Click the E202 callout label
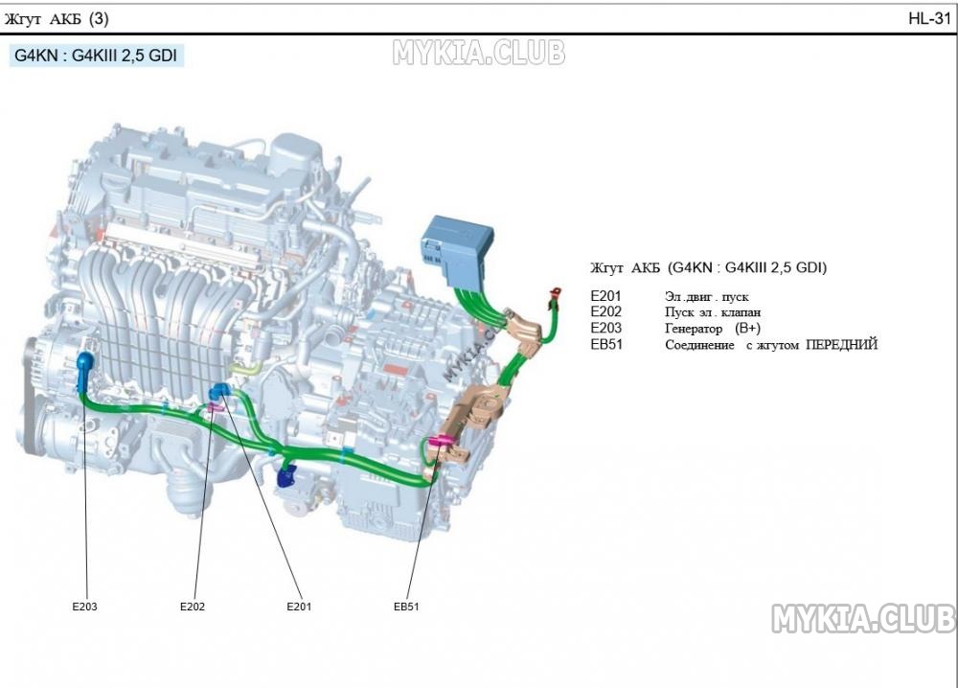This screenshot has height=688, width=958. pyautogui.click(x=192, y=607)
